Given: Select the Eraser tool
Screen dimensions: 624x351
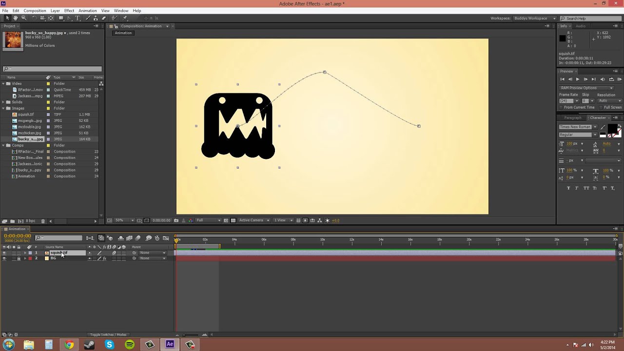Looking at the screenshot, I should [104, 18].
